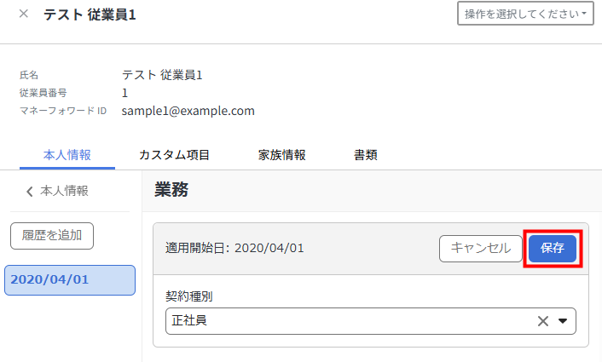Click the マネーフォワード ID label

(63, 112)
